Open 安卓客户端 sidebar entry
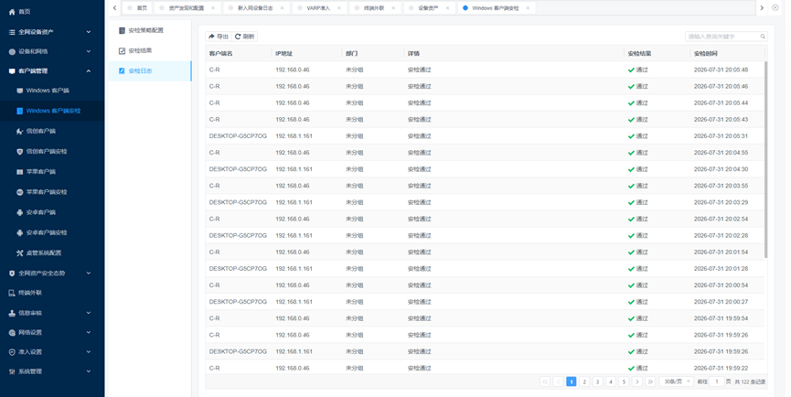The height and width of the screenshot is (397, 791). (x=41, y=212)
